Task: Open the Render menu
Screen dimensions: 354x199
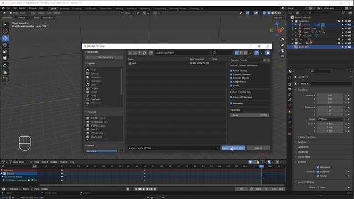Action: [22, 8]
